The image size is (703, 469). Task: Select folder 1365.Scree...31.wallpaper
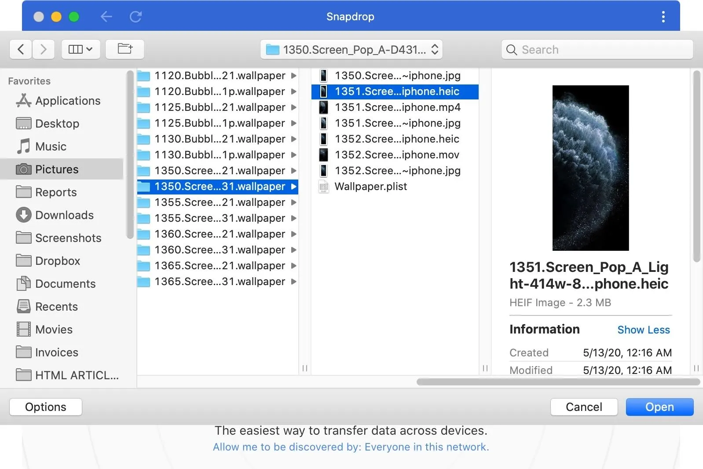pos(218,282)
